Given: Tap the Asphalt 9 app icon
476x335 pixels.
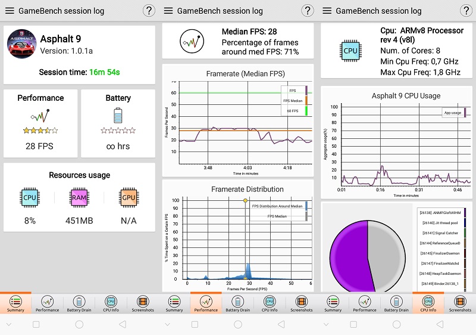Looking at the screenshot, I should coord(21,44).
